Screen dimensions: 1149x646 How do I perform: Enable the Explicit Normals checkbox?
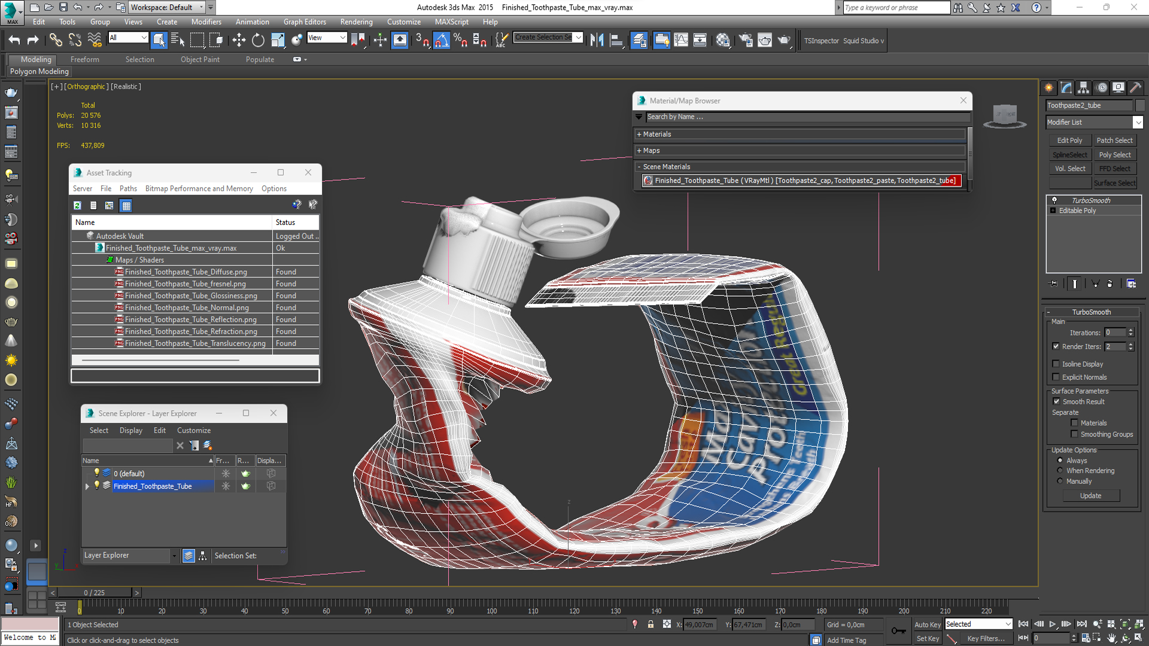tap(1056, 377)
